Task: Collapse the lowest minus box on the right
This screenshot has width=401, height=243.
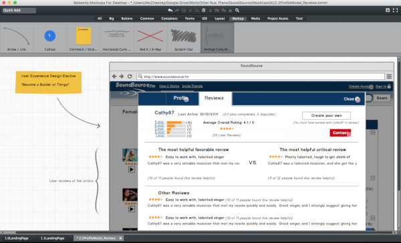Action: [373, 218]
